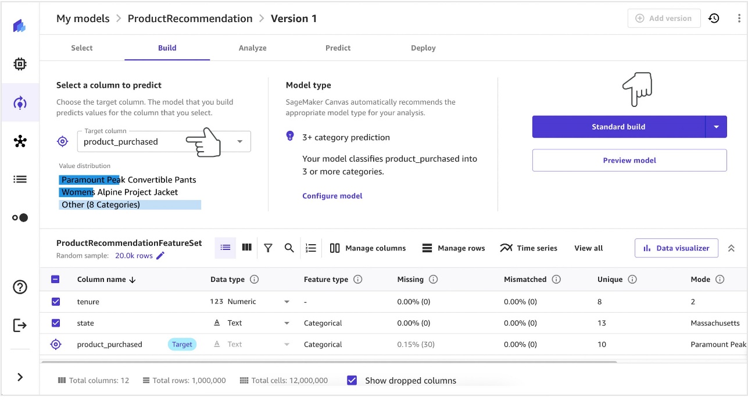Open product_purchased data type dropdown
Screen dimensions: 748x404
[287, 344]
